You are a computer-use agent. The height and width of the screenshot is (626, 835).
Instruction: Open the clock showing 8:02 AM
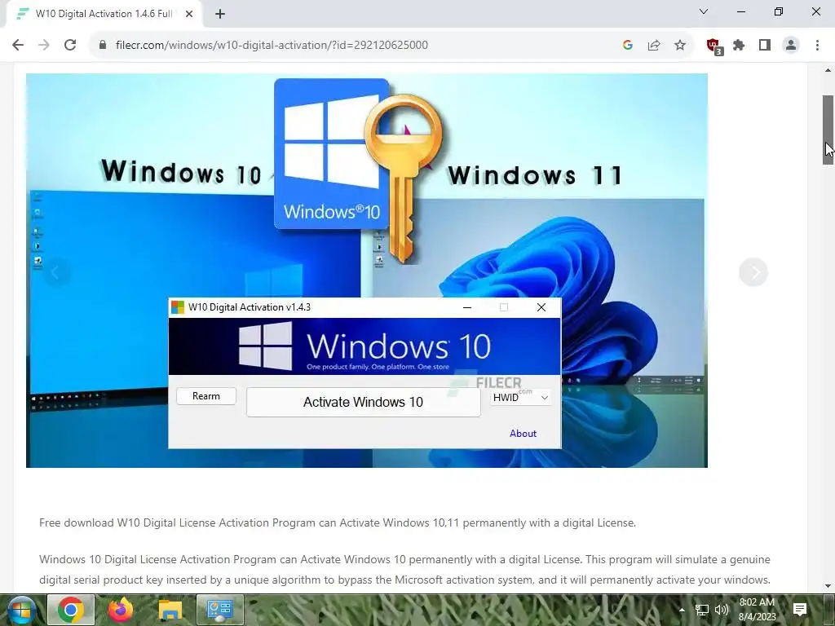coord(757,610)
